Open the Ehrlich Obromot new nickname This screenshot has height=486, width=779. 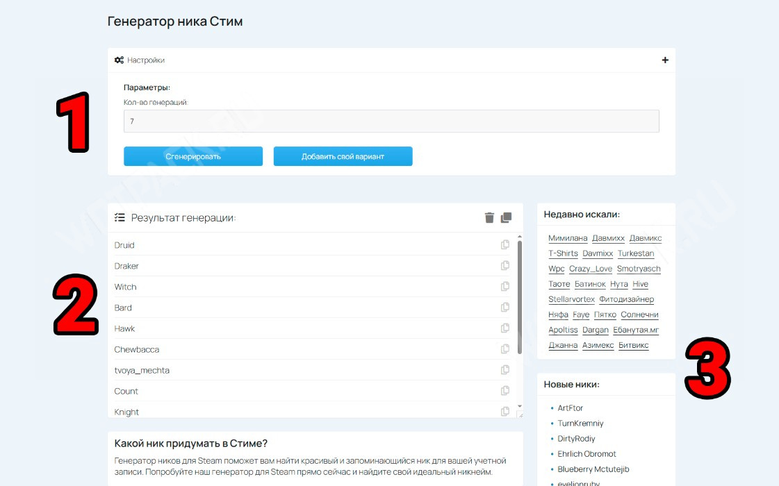click(x=587, y=454)
